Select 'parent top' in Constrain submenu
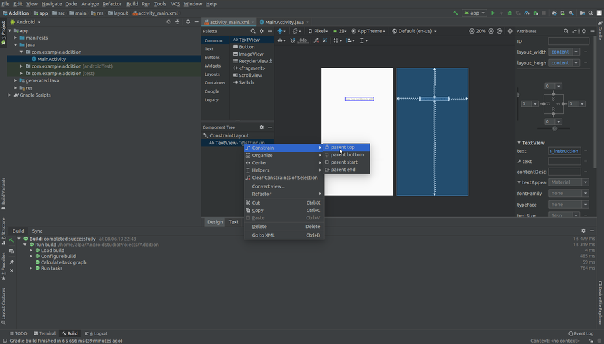The image size is (604, 344). (342, 148)
